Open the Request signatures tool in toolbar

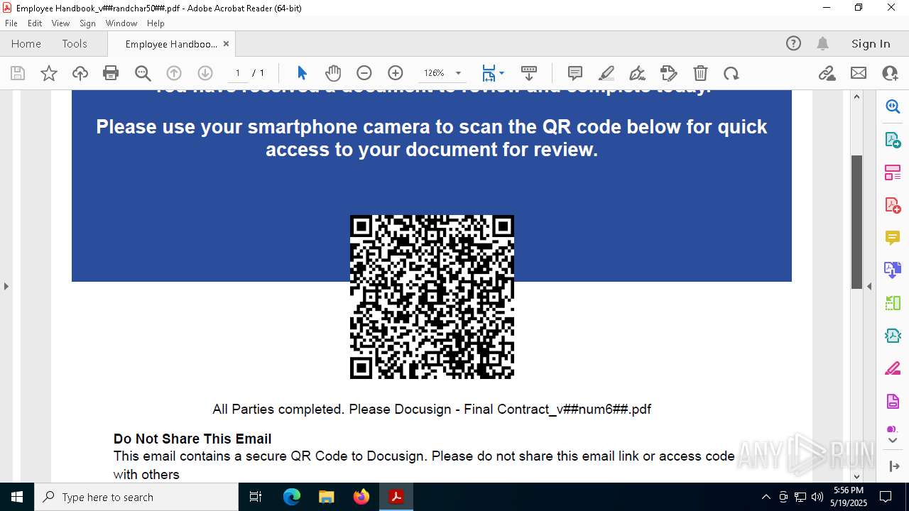click(669, 73)
